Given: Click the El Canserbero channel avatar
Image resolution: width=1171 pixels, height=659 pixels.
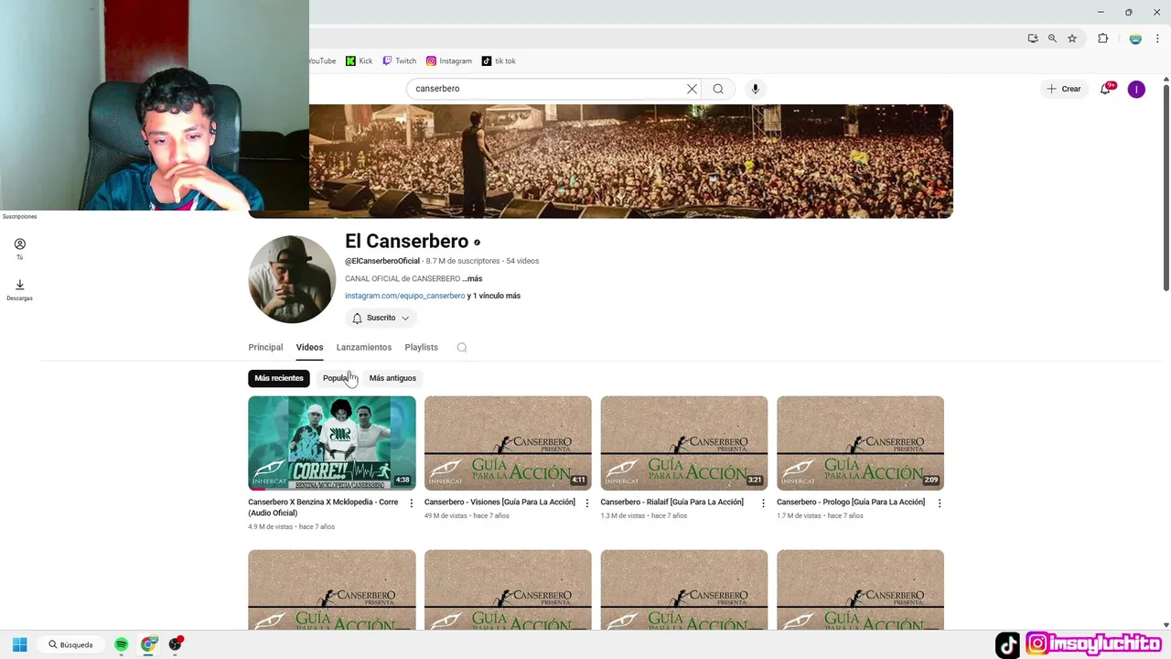Looking at the screenshot, I should coord(292,279).
